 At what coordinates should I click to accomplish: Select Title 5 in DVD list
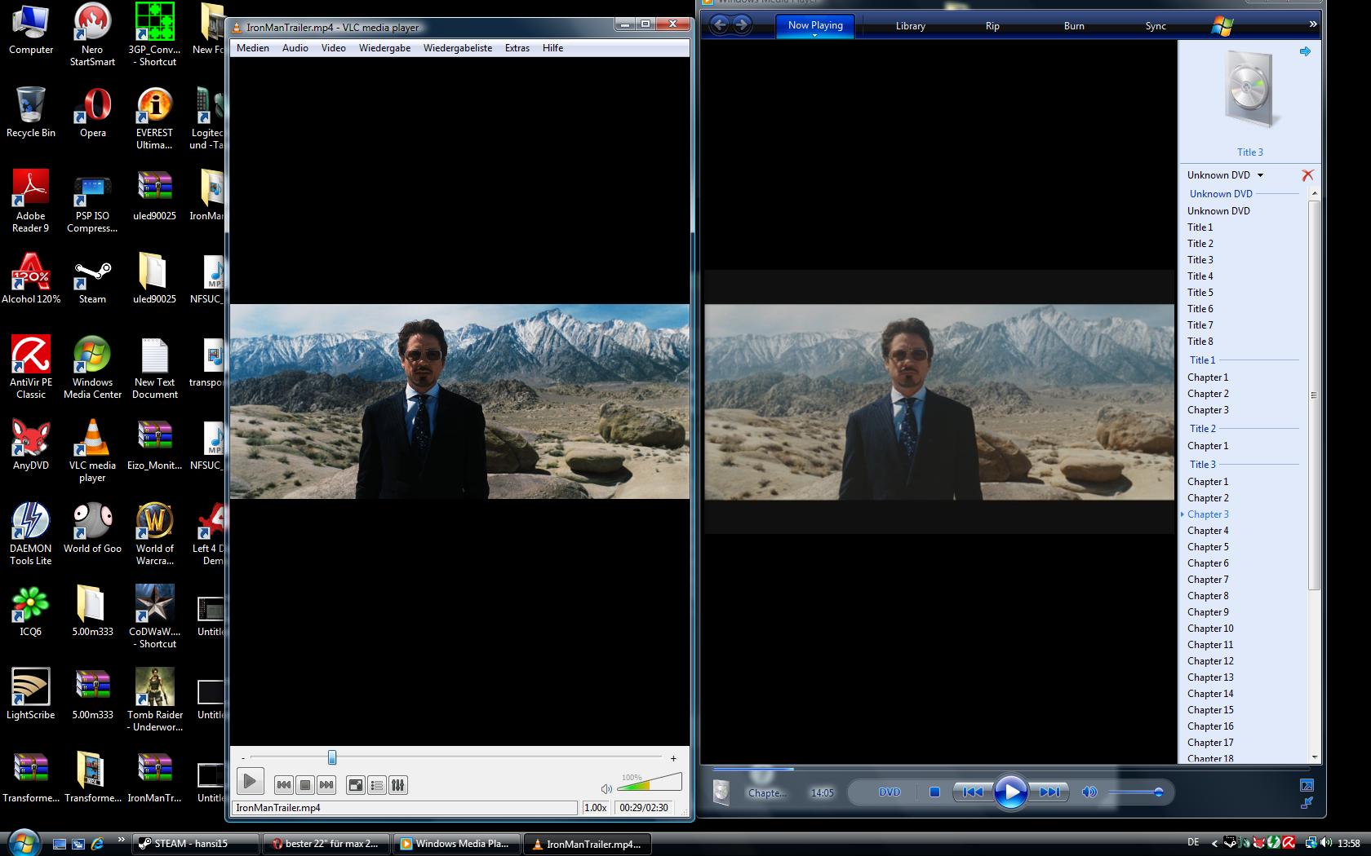1200,293
